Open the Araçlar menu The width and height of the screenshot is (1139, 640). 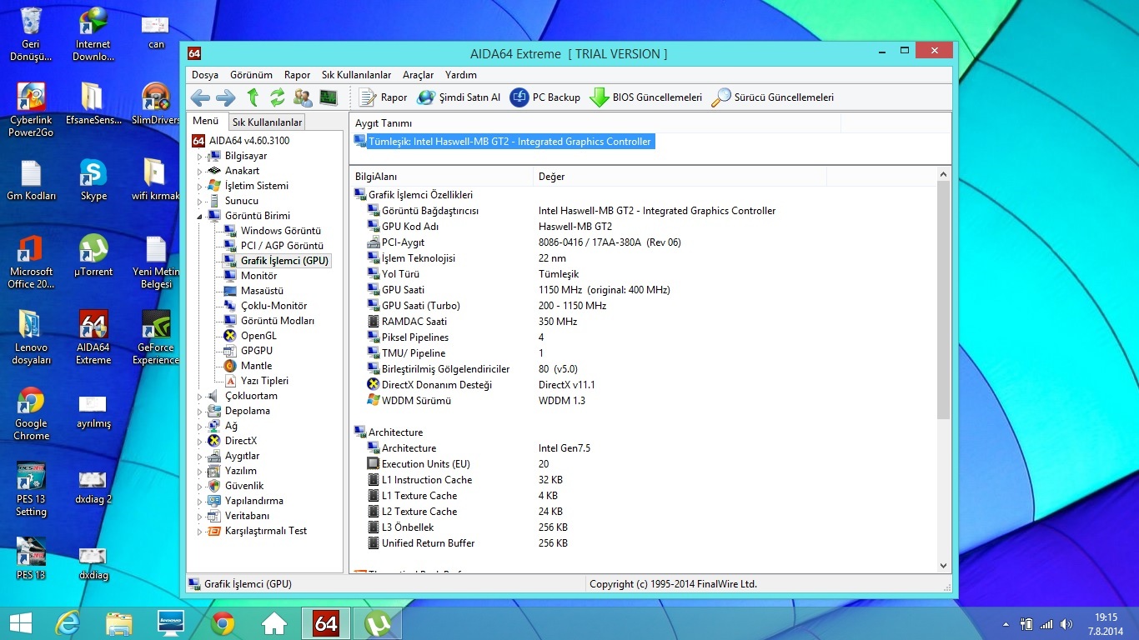point(418,75)
